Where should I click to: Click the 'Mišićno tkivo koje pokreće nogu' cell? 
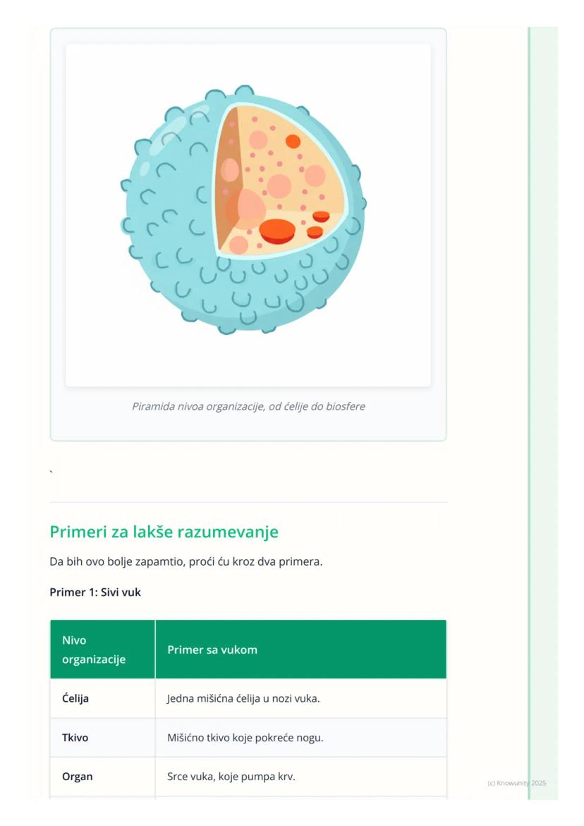pos(245,738)
